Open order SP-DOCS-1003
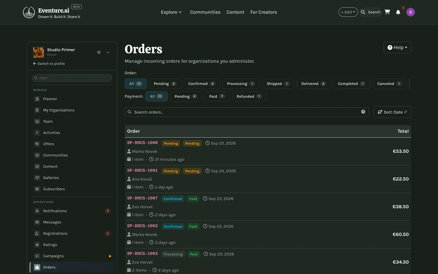Screen dimensions: 438x274 pyautogui.click(x=142, y=254)
